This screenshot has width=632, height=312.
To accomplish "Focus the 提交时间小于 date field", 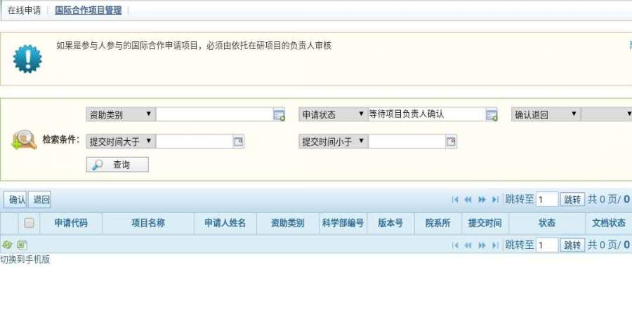I will [x=407, y=142].
